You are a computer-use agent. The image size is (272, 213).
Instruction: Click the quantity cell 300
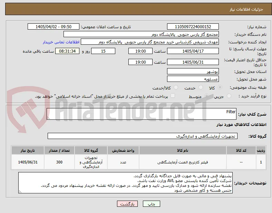[x=59, y=162]
